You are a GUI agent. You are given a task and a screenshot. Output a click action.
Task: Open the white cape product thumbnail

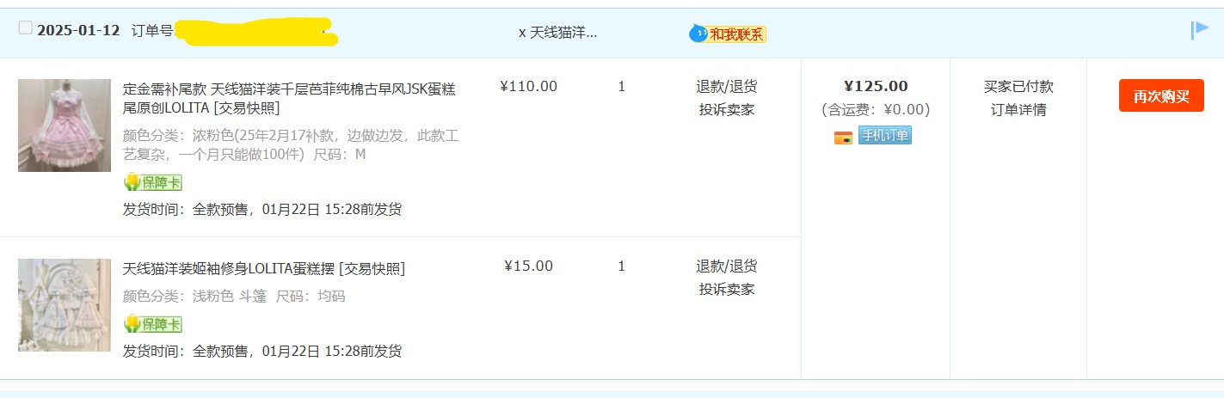point(65,305)
